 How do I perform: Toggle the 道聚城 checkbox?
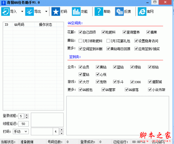pyautogui.click(x=150, y=82)
